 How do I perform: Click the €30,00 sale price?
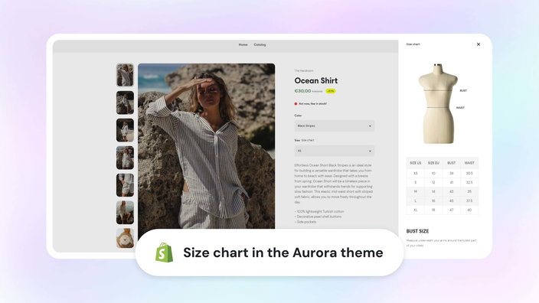[302, 91]
